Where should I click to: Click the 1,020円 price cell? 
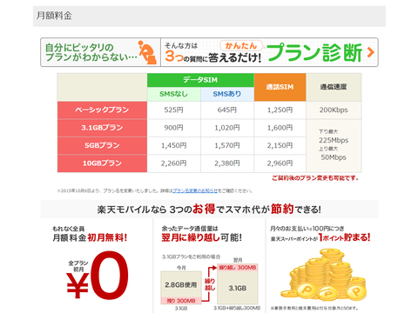coord(227,128)
